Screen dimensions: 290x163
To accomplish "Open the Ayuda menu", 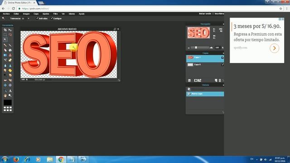I will coord(82,14).
